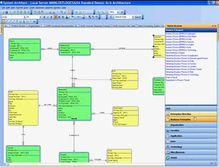Click the Location category icon
This screenshot has height=167, width=219.
pos(168,130)
